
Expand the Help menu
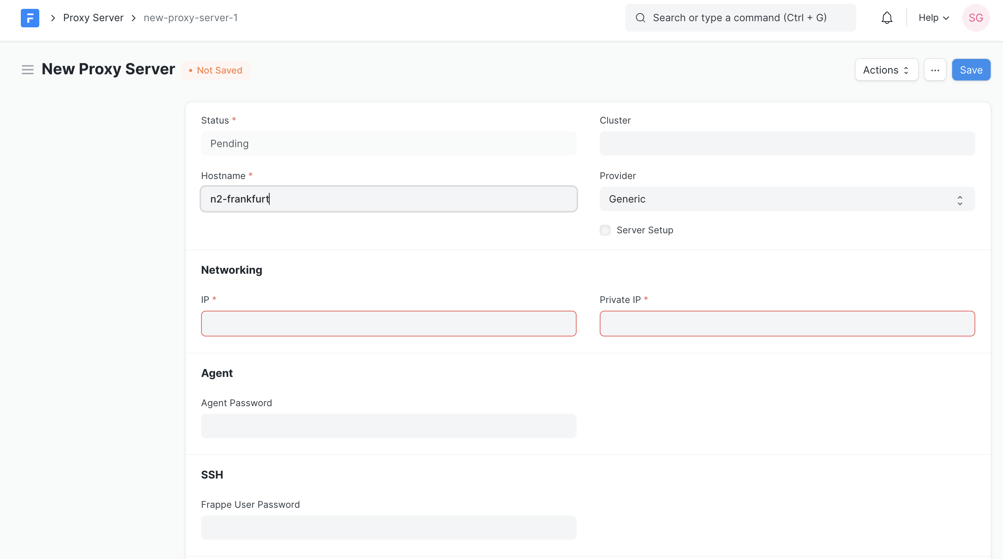(x=933, y=18)
